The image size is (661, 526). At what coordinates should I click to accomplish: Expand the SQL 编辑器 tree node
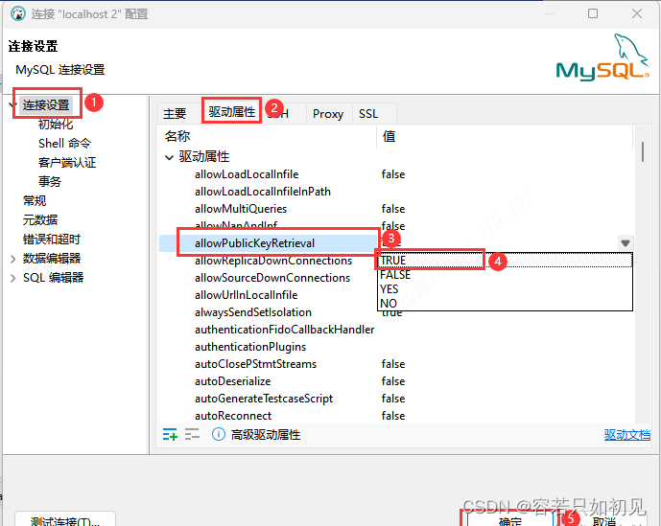pos(13,278)
